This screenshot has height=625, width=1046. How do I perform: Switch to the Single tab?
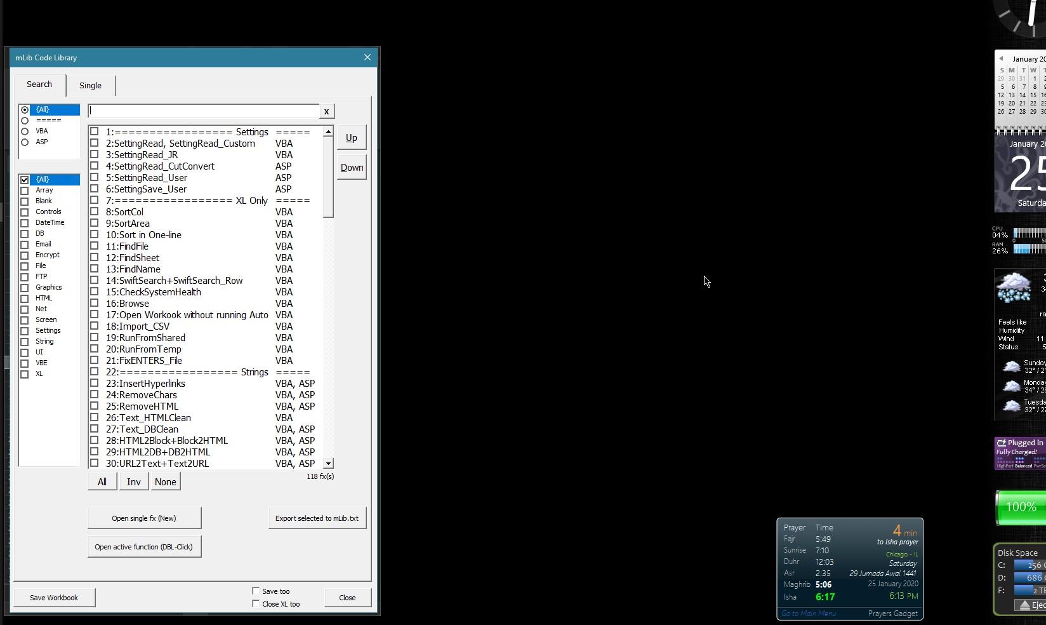pyautogui.click(x=90, y=85)
